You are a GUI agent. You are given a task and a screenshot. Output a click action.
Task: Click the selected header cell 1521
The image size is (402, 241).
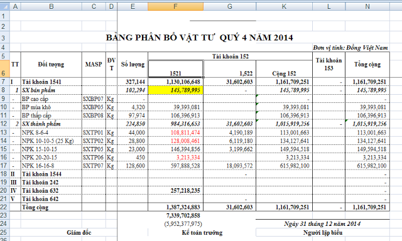point(176,68)
